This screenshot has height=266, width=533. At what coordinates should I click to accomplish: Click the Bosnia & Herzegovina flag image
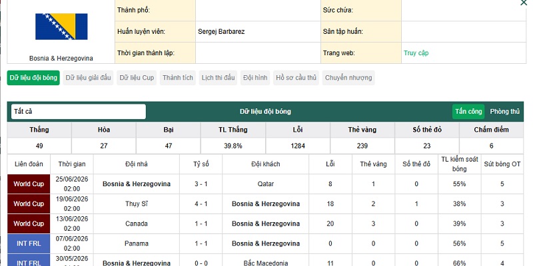(61, 27)
